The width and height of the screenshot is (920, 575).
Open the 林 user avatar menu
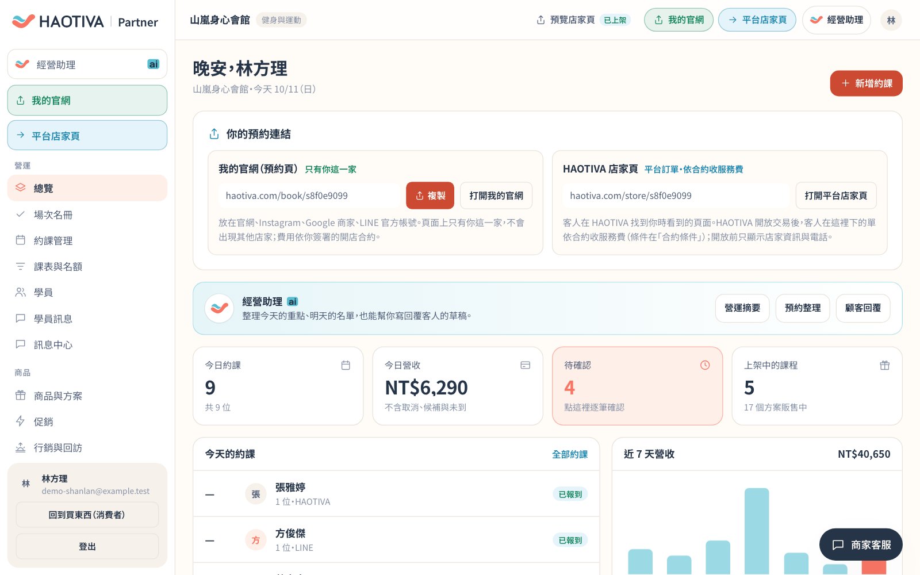point(891,20)
